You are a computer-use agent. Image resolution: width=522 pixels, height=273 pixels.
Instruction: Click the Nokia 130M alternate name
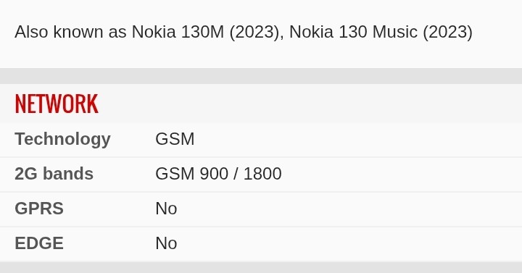[x=178, y=32]
